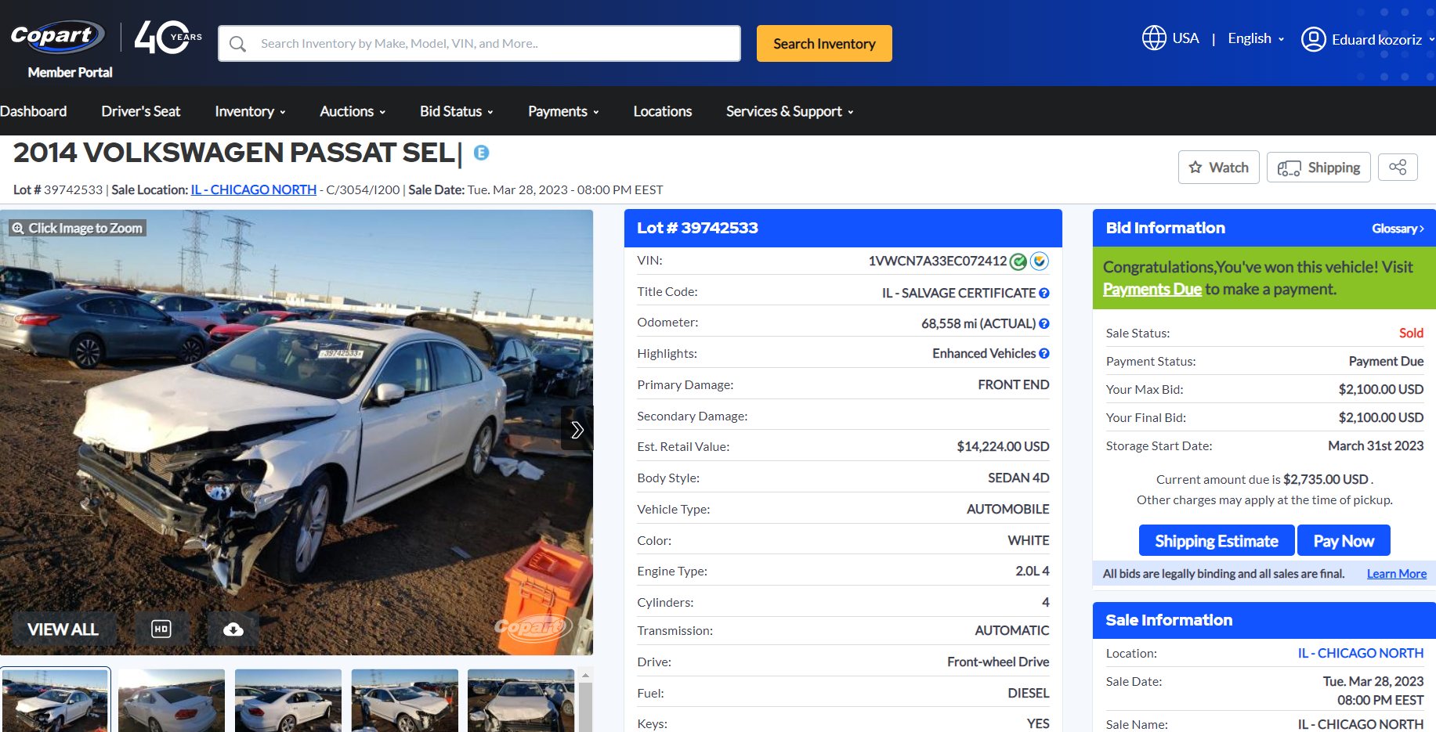Image resolution: width=1436 pixels, height=732 pixels.
Task: Focus the Search Inventory input field
Action: (479, 43)
